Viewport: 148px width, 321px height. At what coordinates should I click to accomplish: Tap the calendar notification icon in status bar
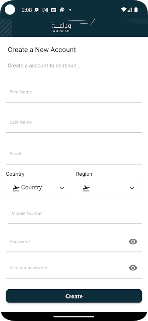(x=54, y=10)
